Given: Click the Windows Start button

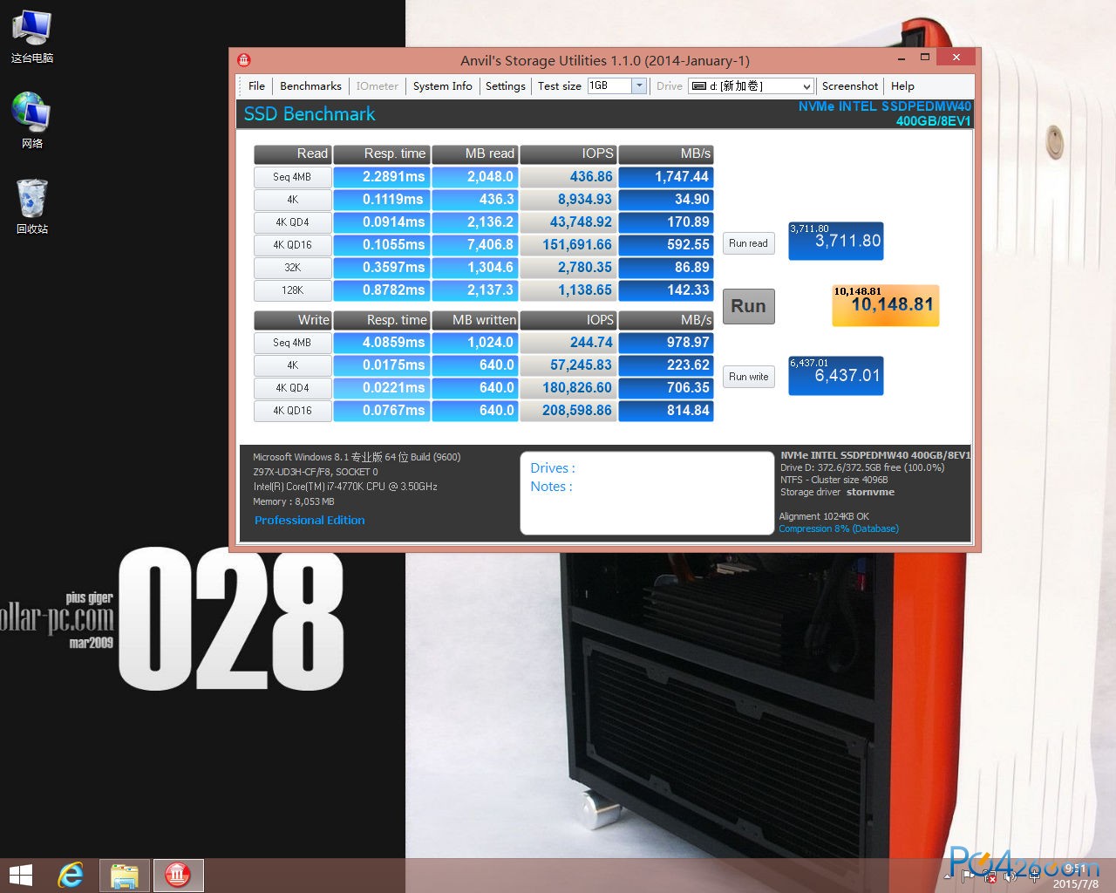Looking at the screenshot, I should pyautogui.click(x=20, y=876).
